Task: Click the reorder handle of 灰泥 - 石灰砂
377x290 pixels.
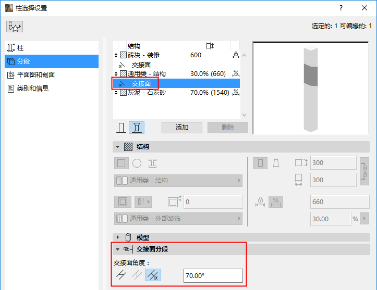Action: pyautogui.click(x=116, y=93)
